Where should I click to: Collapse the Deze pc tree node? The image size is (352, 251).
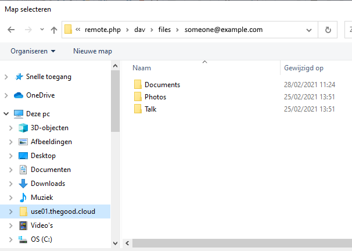(x=6, y=114)
